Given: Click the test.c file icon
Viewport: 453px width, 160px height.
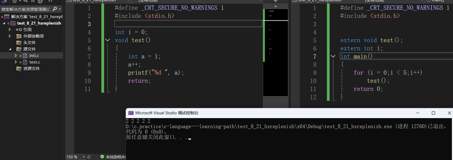Looking at the screenshot, I should tap(25, 62).
